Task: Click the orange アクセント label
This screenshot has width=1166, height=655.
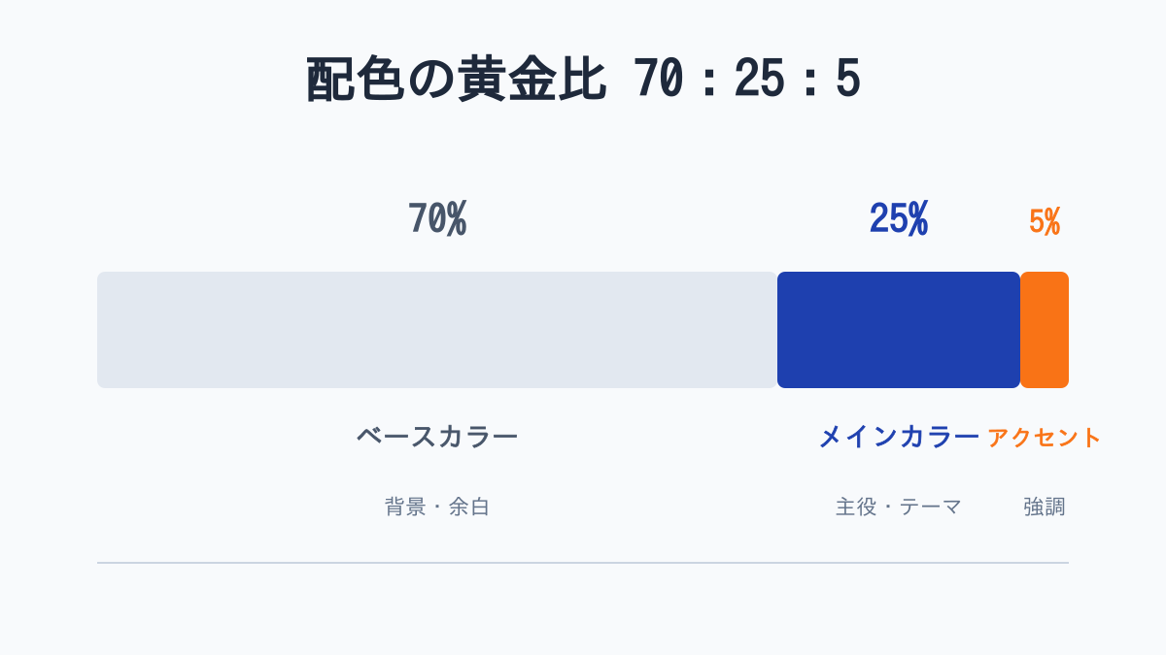Action: coord(1045,438)
